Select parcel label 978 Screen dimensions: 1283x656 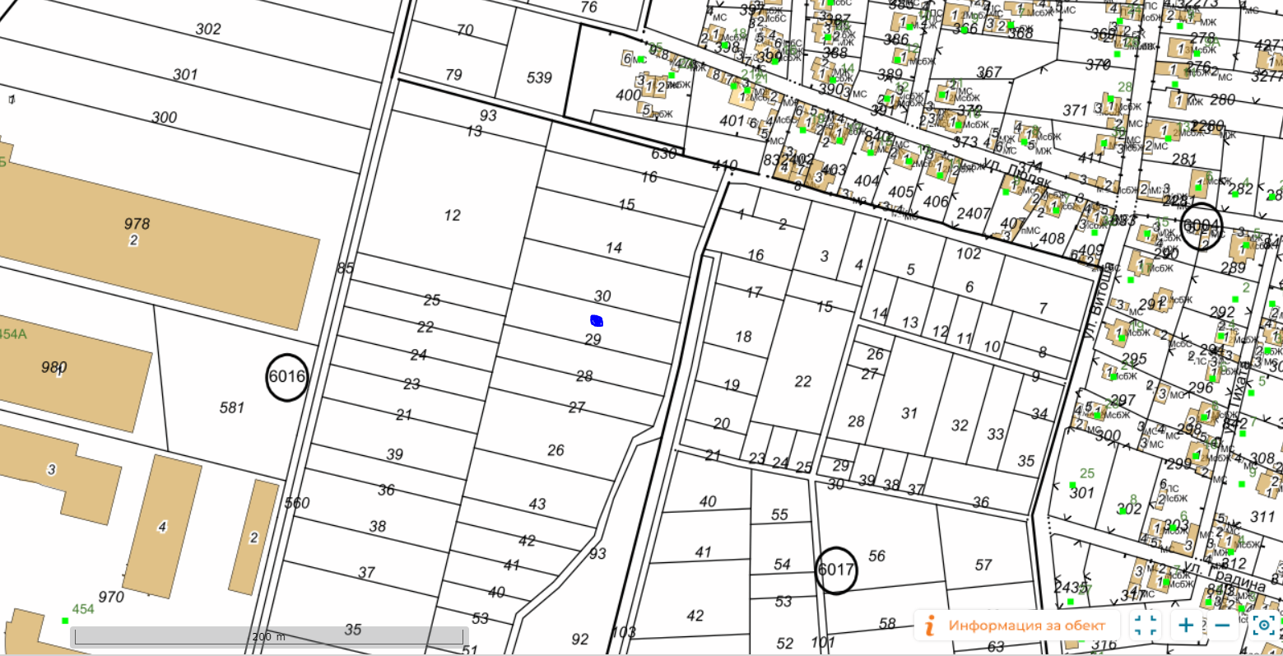click(x=137, y=224)
